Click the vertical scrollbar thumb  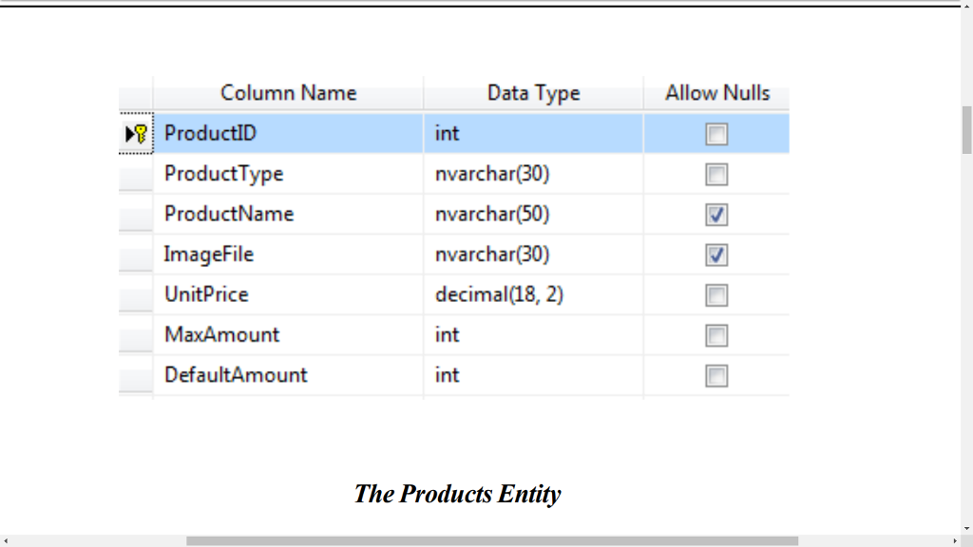pyautogui.click(x=966, y=129)
